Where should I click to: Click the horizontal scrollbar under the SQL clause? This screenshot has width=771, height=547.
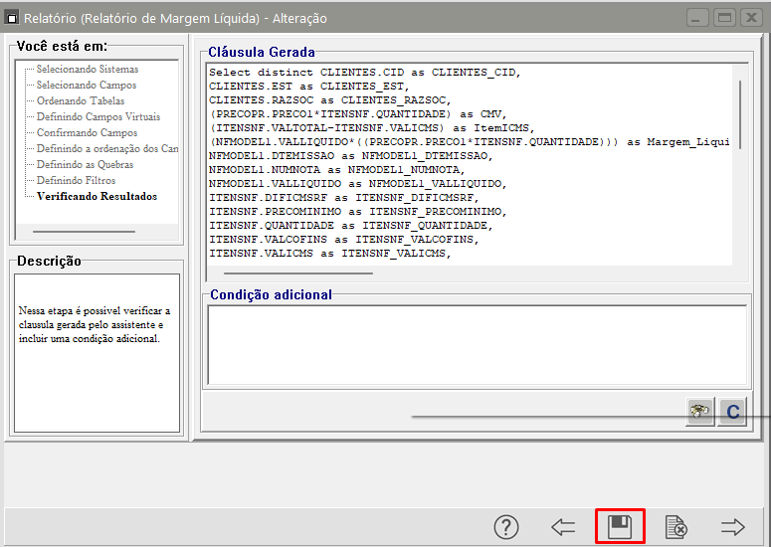pos(298,272)
